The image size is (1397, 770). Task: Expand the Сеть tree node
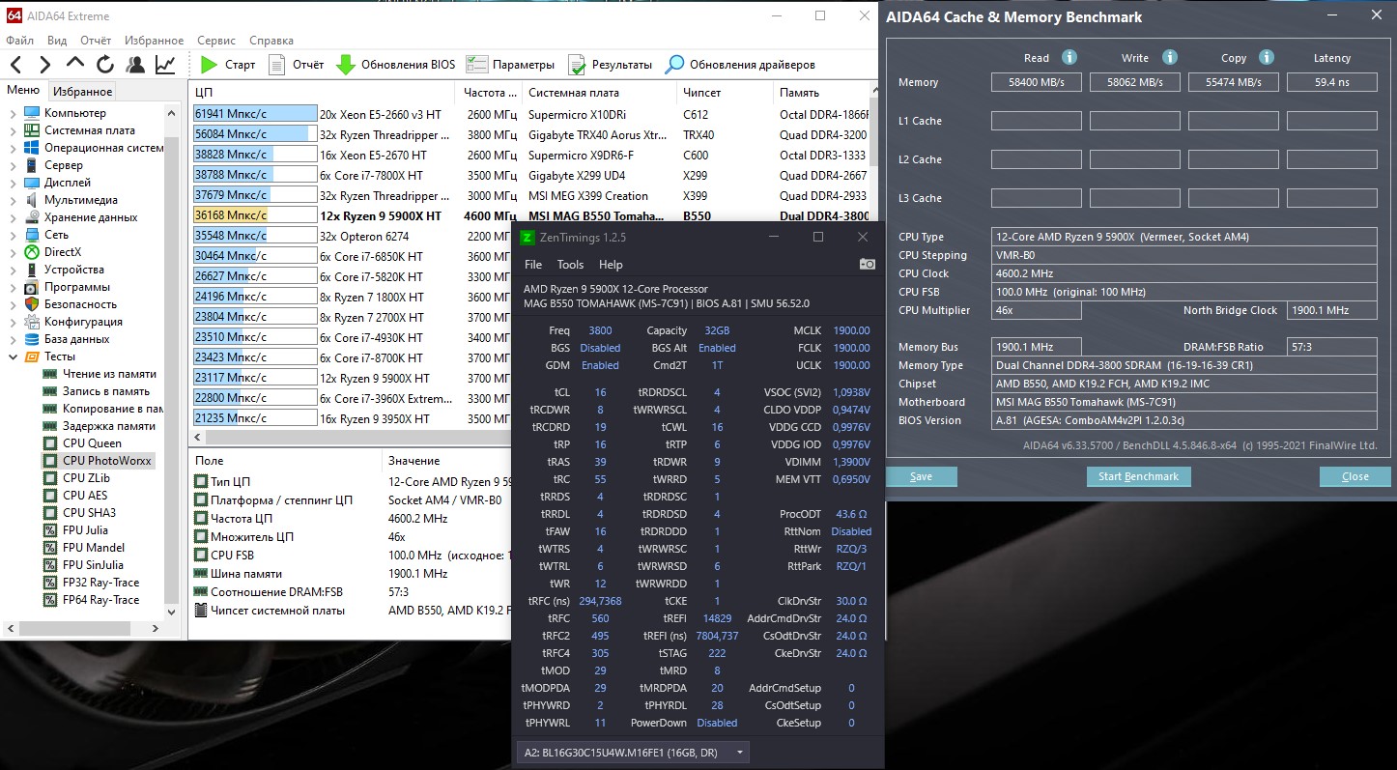[13, 235]
